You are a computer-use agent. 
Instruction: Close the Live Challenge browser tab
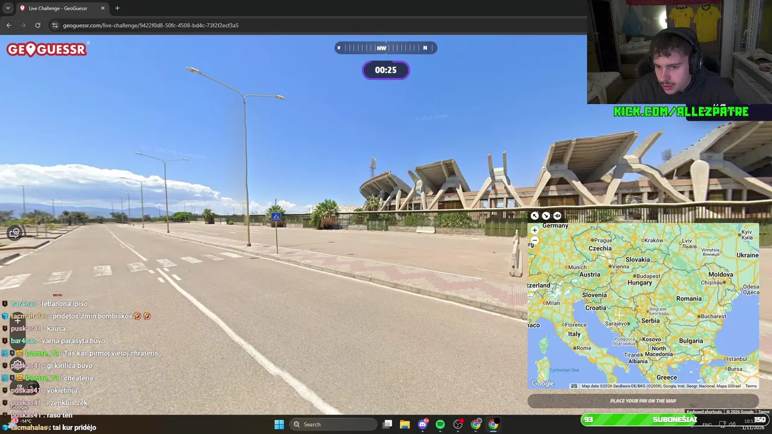pyautogui.click(x=103, y=8)
